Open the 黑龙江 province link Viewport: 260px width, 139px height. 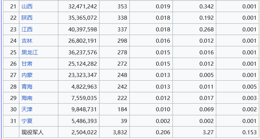(30, 52)
